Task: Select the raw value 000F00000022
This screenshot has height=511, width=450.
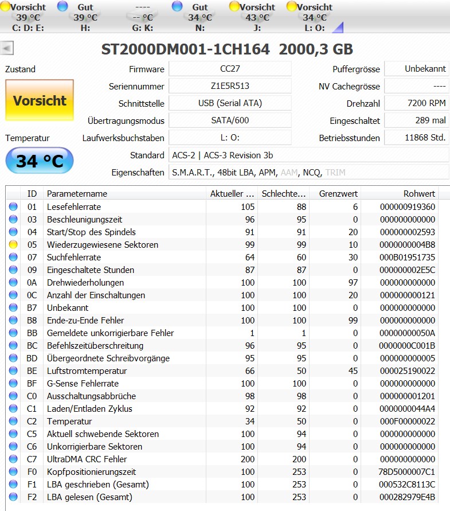Action: pos(408,422)
